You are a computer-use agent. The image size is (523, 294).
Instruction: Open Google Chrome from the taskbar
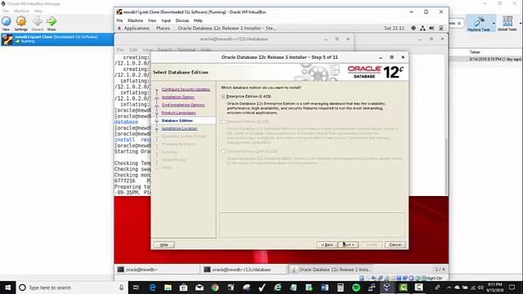coord(215,287)
